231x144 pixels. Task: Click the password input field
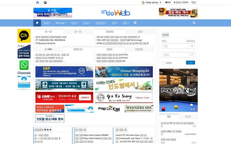[175, 55]
